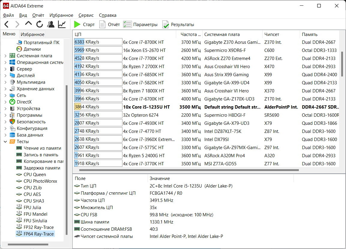Screen dimensions: 346x249
Task: Start the benchmark with green Старт
Action: [84, 25]
